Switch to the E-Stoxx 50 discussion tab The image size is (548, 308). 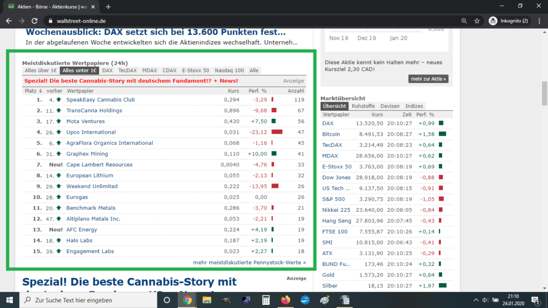tap(195, 71)
